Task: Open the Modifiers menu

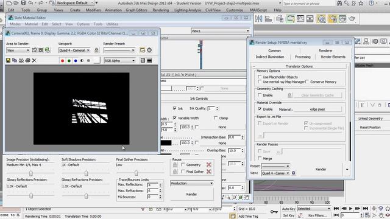Action: 93,10
